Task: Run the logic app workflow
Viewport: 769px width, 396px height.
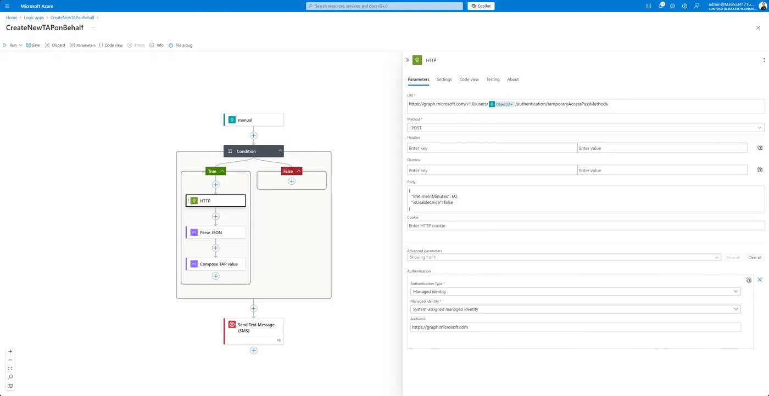Action: coord(10,45)
